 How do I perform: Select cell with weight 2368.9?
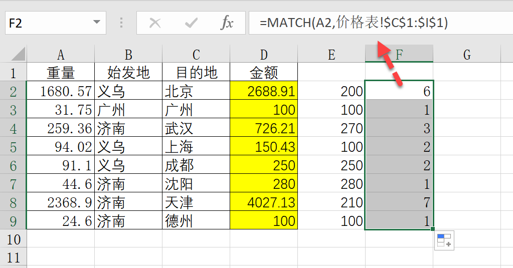[61, 202]
